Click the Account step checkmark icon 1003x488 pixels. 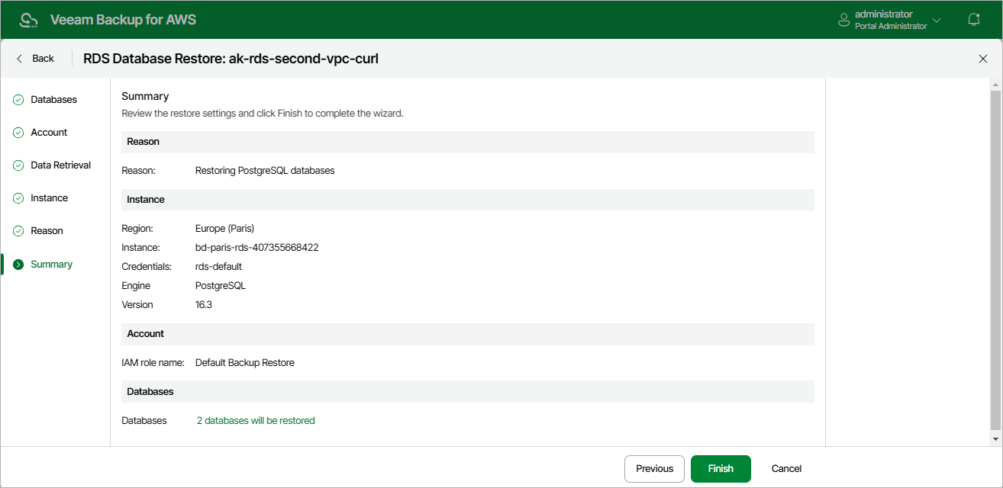pyautogui.click(x=18, y=133)
